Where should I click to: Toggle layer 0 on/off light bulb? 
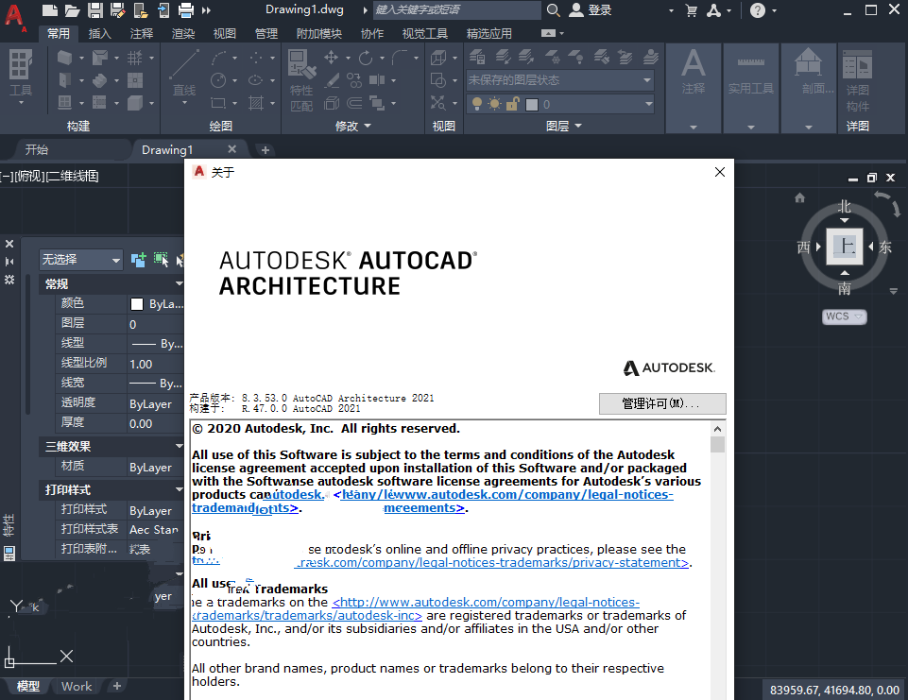pos(477,104)
